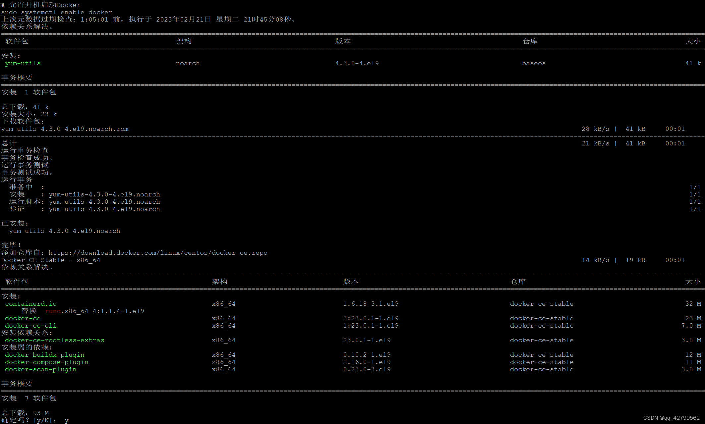The image size is (705, 424).
Task: Click the '总下载: 93 M' line
Action: click(25, 413)
